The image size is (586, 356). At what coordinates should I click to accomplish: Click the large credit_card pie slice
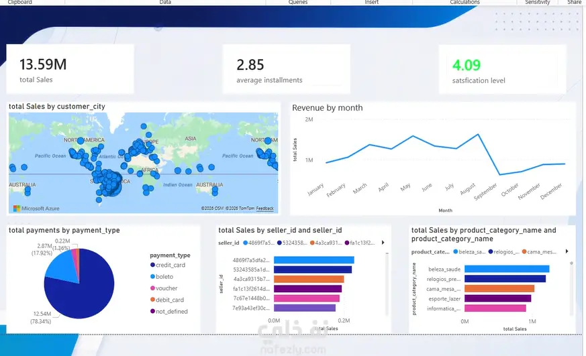click(81, 295)
